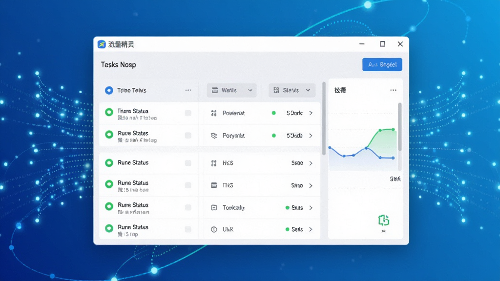Click the calendar icon next to Toolcally

point(214,208)
